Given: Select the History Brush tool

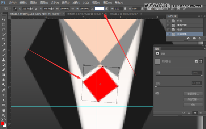Looking at the screenshot, I should tap(4, 65).
